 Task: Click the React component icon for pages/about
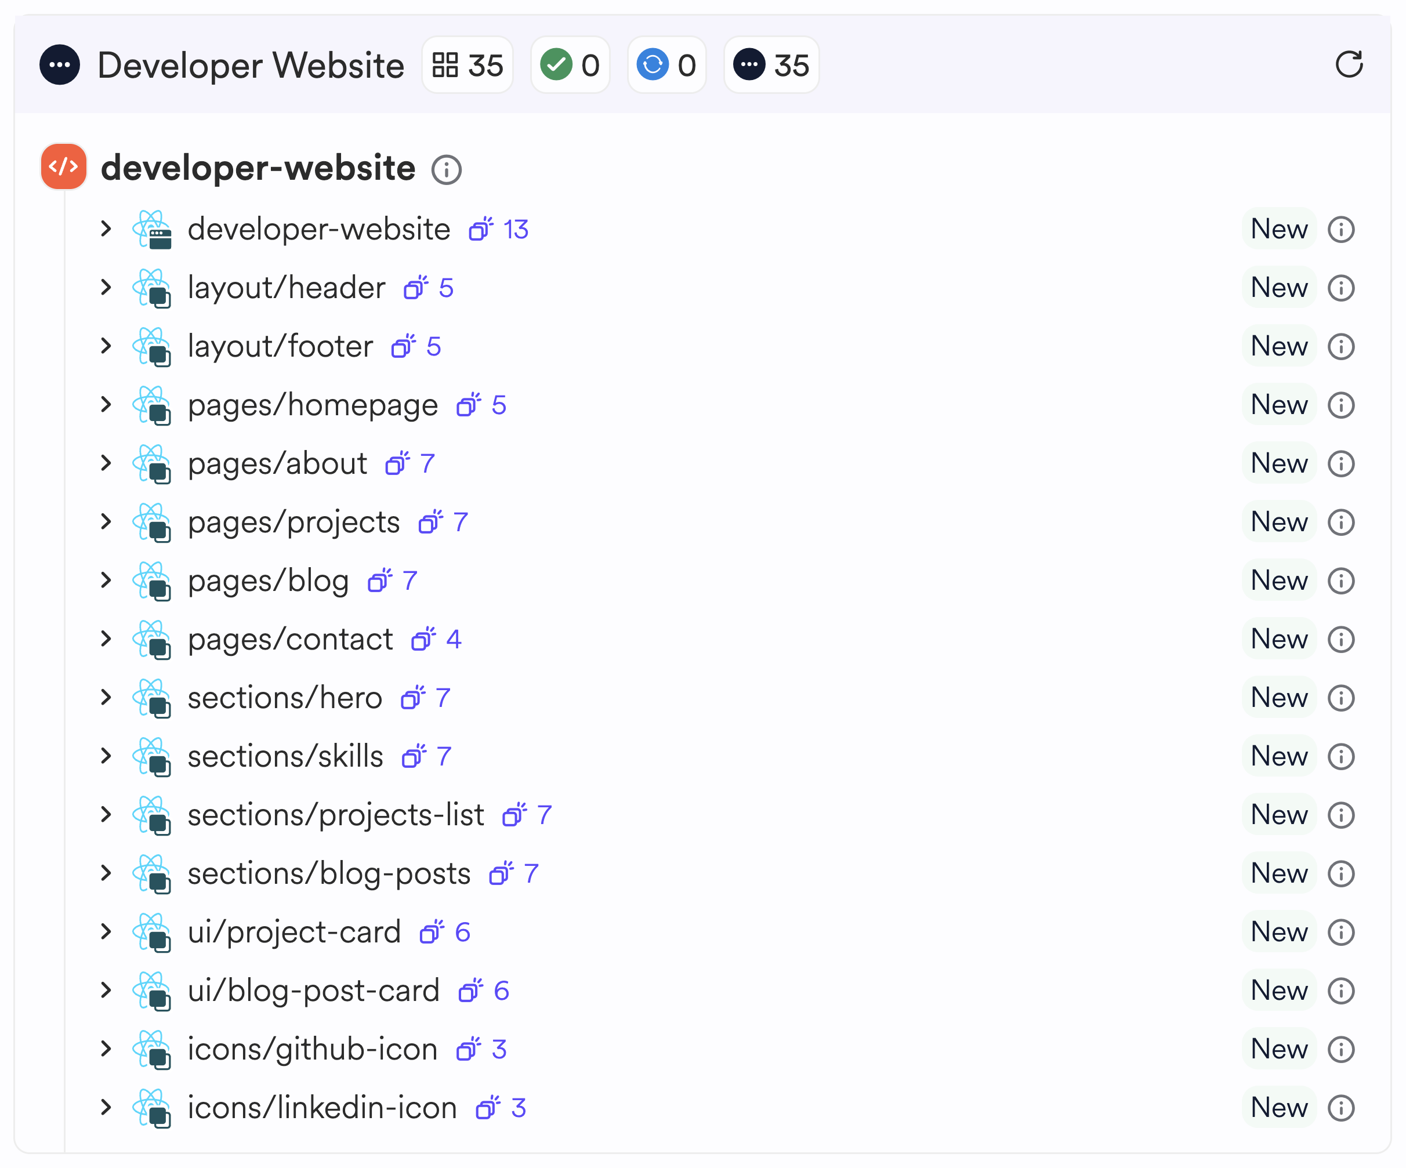(152, 464)
